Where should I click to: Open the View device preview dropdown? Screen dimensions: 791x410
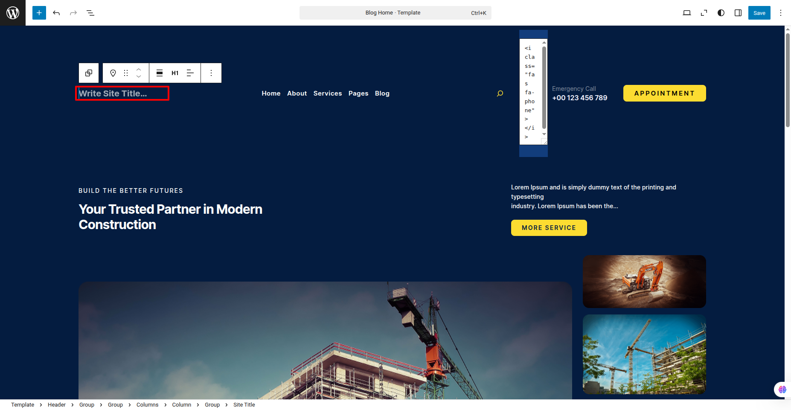click(x=687, y=13)
